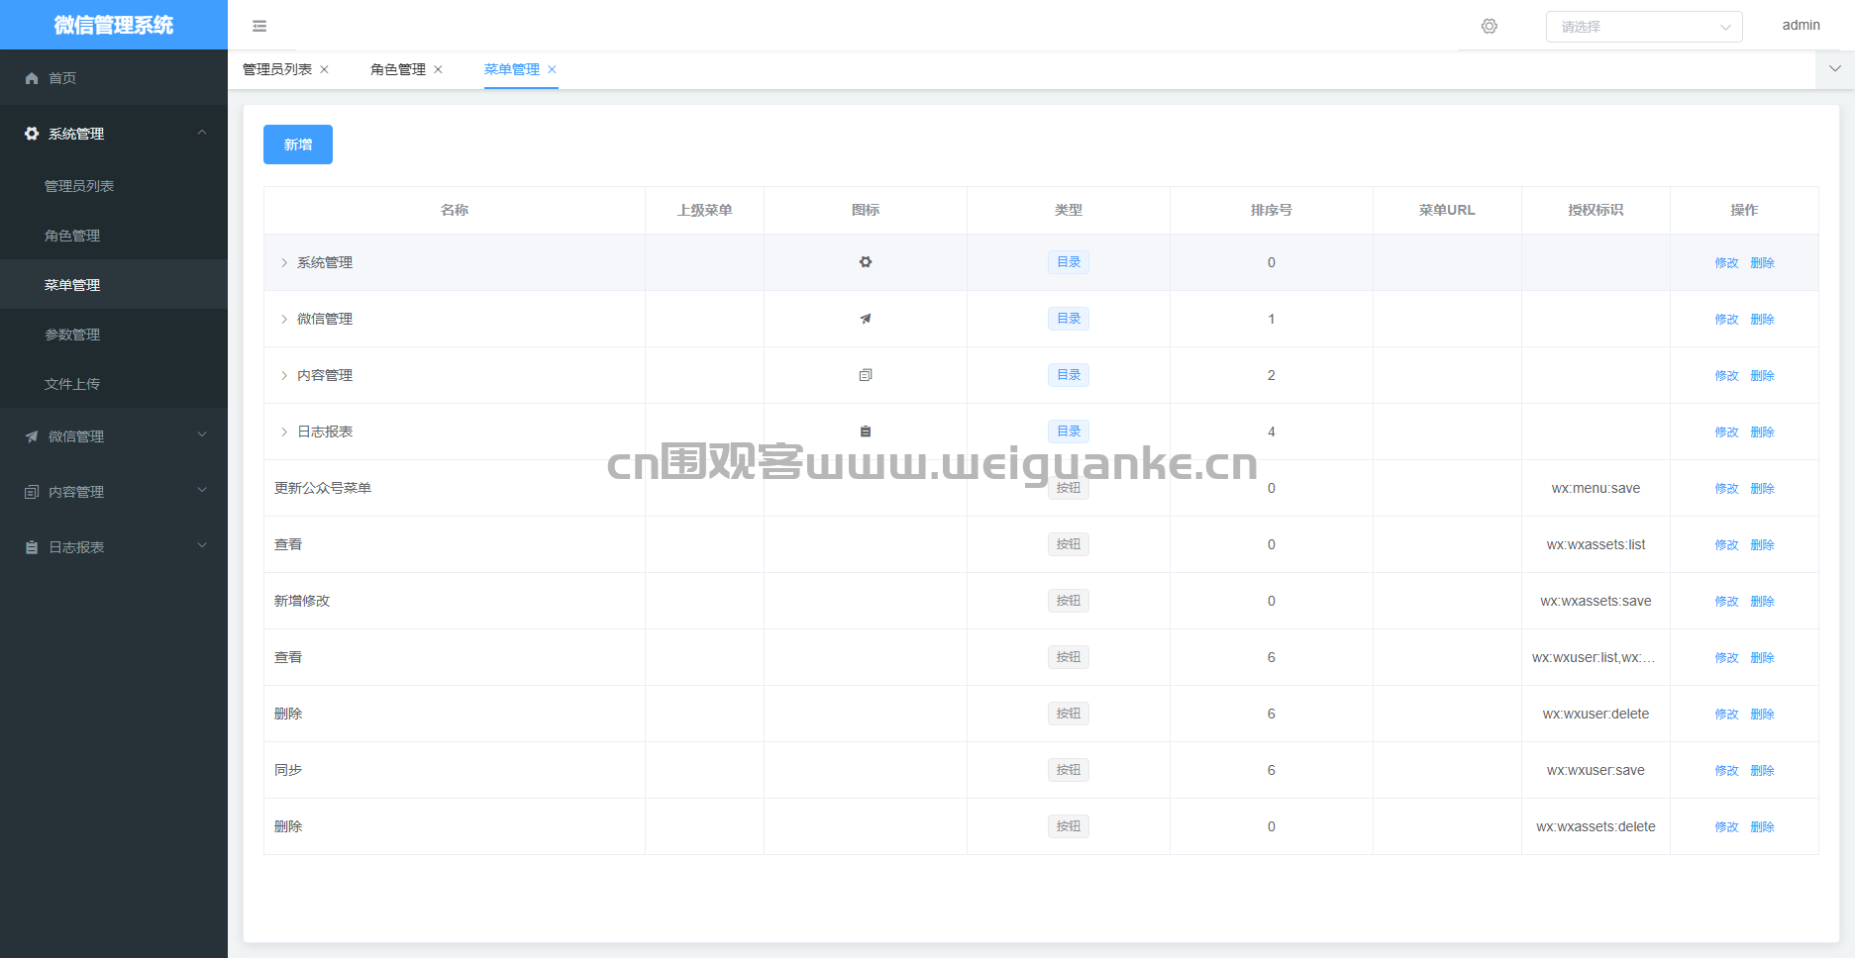This screenshot has height=958, width=1855.
Task: Expand the 日志报表 sidebar group arrow
Action: click(202, 546)
